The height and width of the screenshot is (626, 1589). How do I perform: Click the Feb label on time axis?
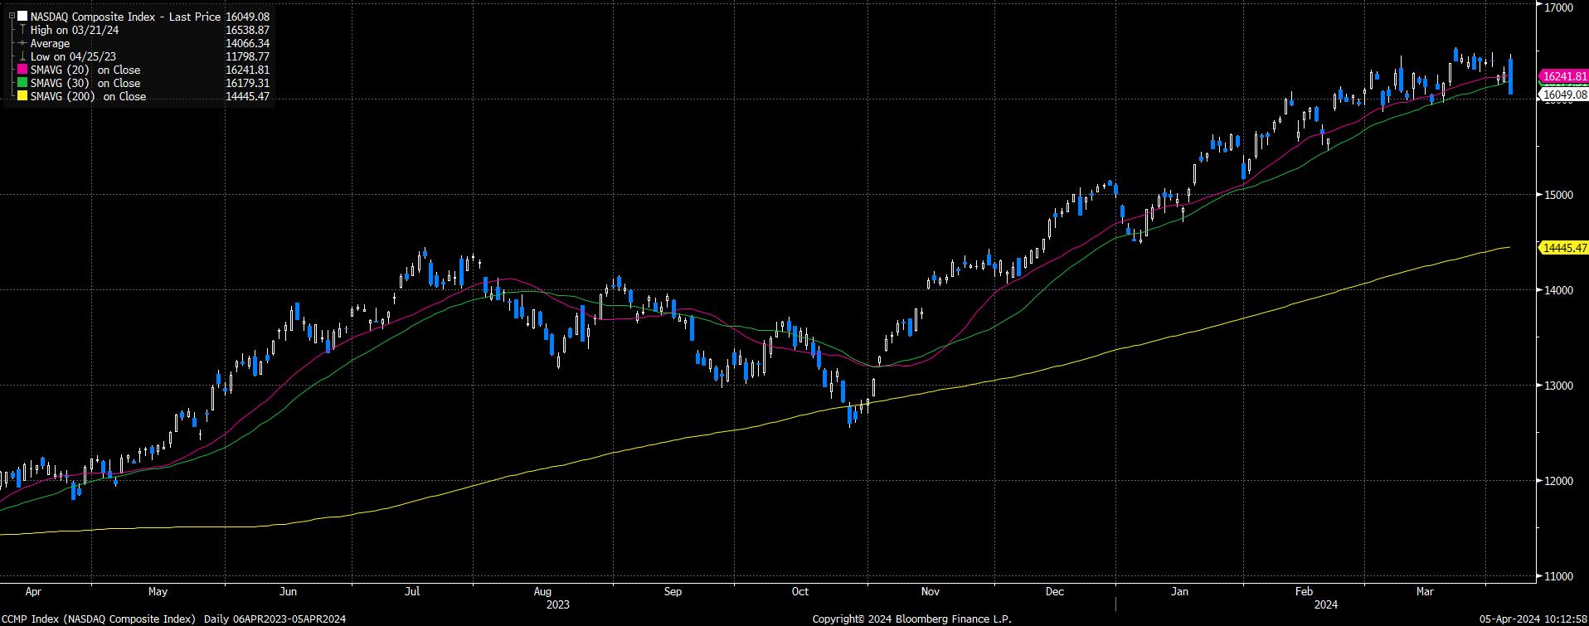pos(1304,592)
